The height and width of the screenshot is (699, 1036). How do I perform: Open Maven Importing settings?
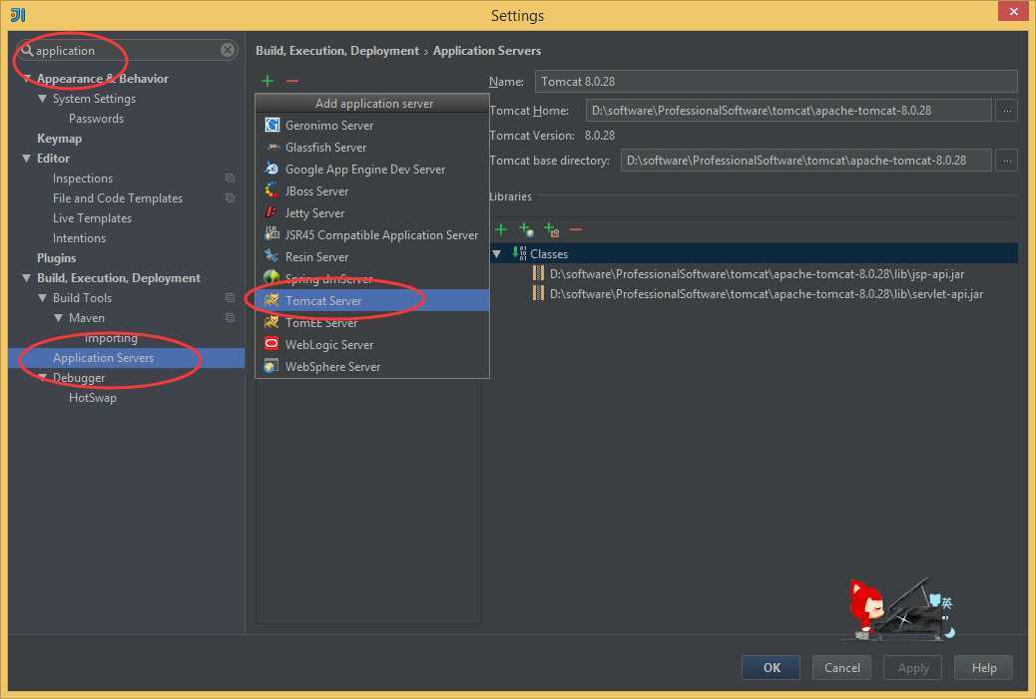pyautogui.click(x=111, y=338)
